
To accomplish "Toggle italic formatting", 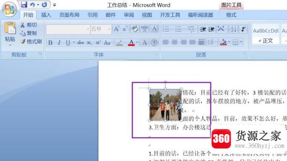I will (x=59, y=43).
